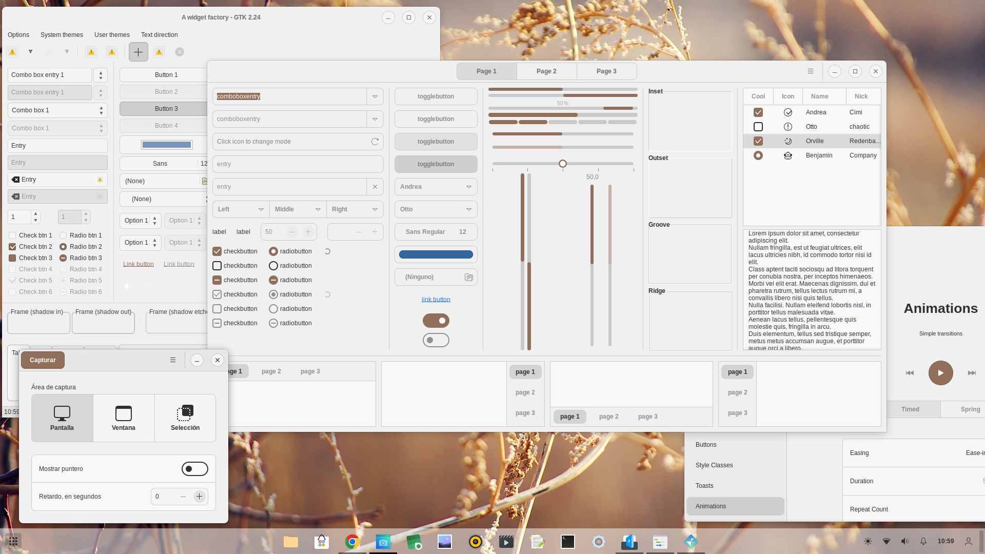Select the Selección capture area
The height and width of the screenshot is (554, 985).
pos(185,418)
